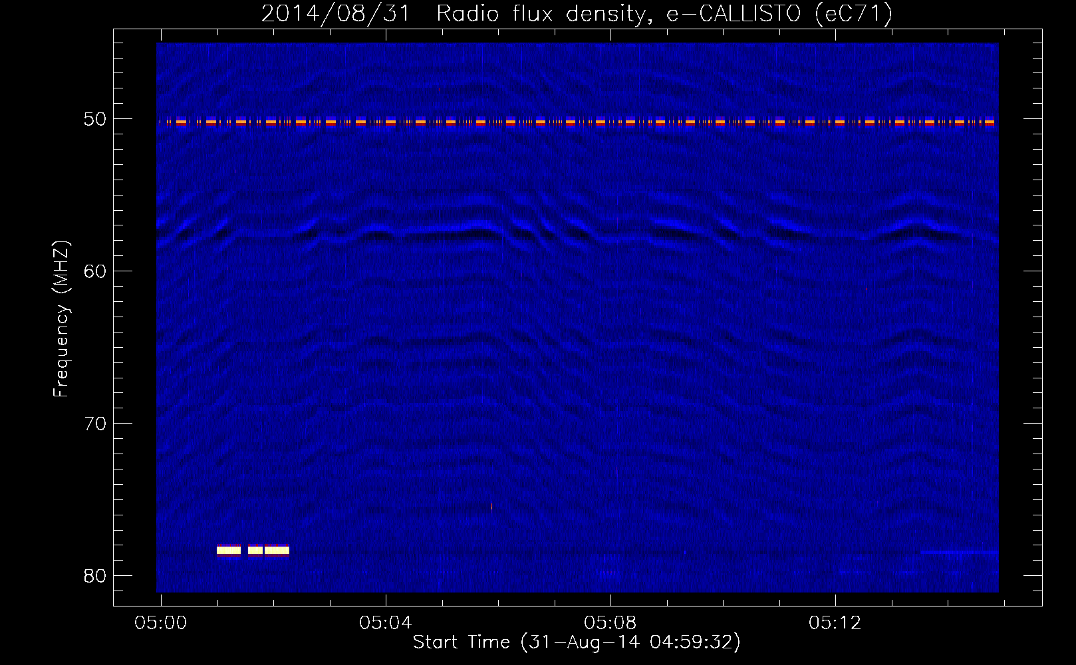Click the 80 frequency tick label
The width and height of the screenshot is (1076, 665).
pyautogui.click(x=95, y=575)
